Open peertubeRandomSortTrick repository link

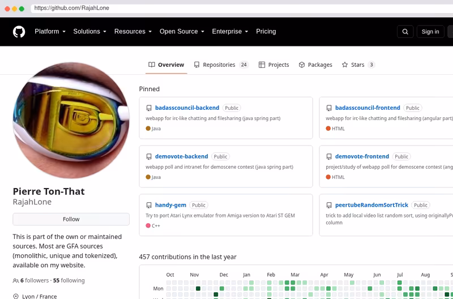(x=371, y=205)
